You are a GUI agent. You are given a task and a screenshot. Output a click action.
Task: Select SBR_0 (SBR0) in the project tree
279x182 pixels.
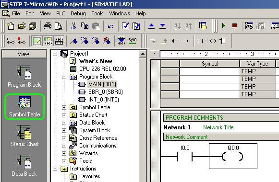click(105, 92)
